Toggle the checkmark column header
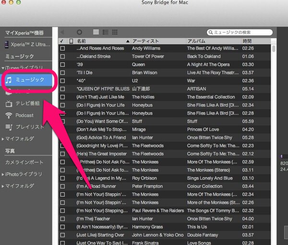The image size is (288, 245). [x=62, y=41]
